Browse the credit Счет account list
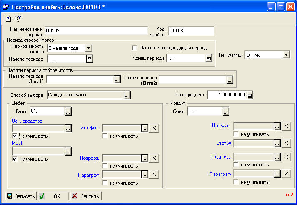297x205 pixels. point(226,111)
